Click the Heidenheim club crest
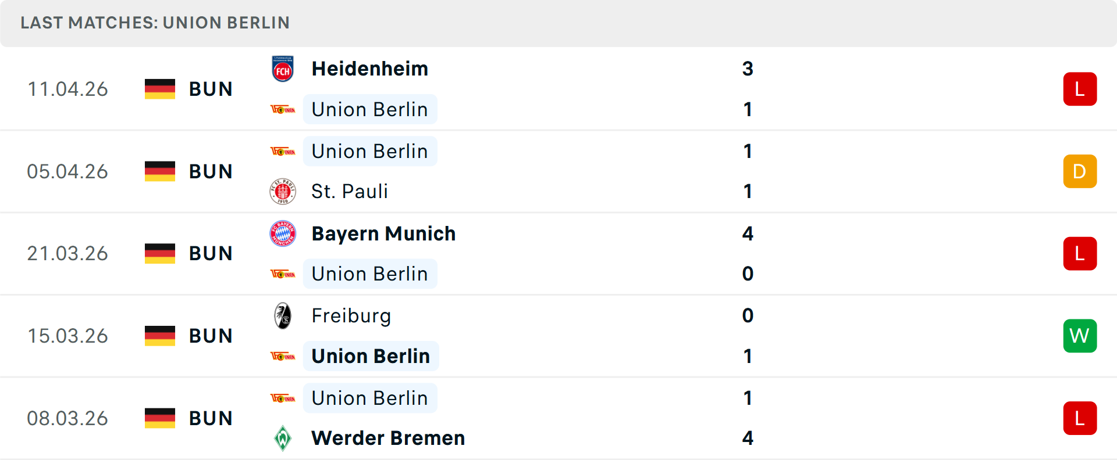The height and width of the screenshot is (460, 1117). point(283,68)
